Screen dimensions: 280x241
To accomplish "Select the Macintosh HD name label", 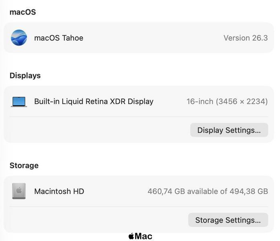I will 59,191.
